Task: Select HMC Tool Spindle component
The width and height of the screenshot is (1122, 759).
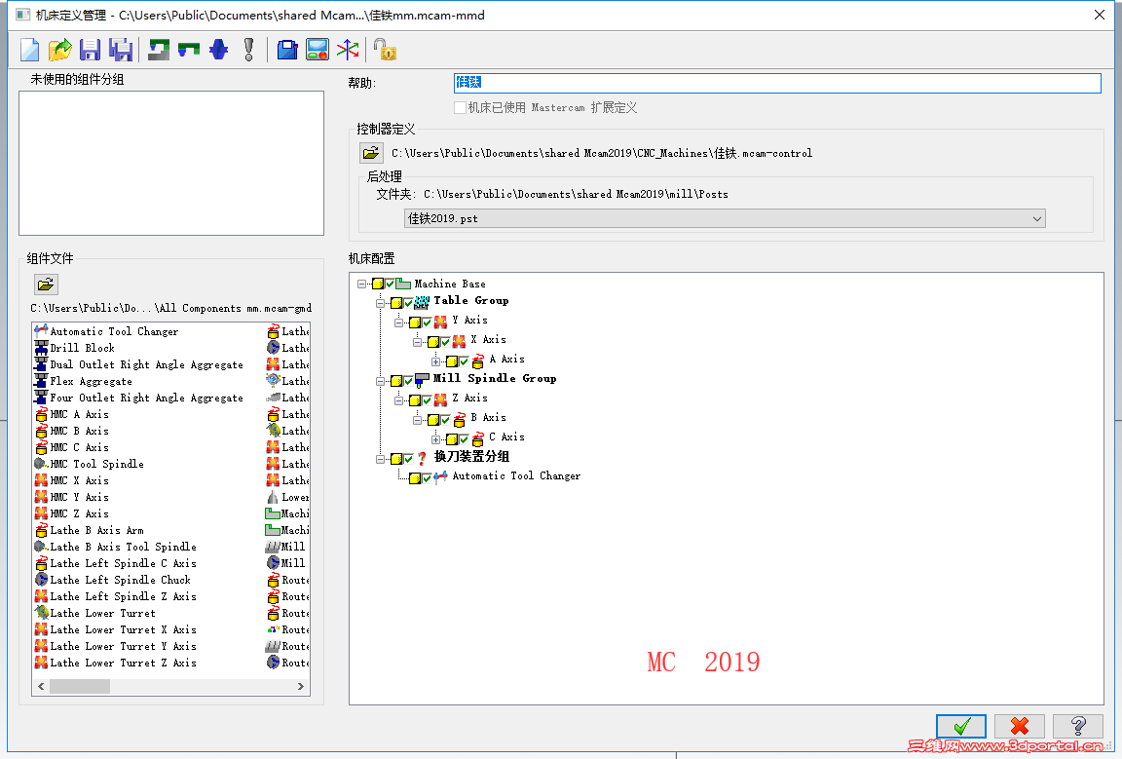Action: (96, 464)
